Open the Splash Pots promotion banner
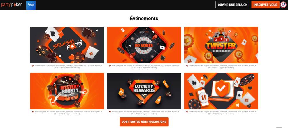The height and width of the screenshot is (128, 288). click(x=67, y=45)
